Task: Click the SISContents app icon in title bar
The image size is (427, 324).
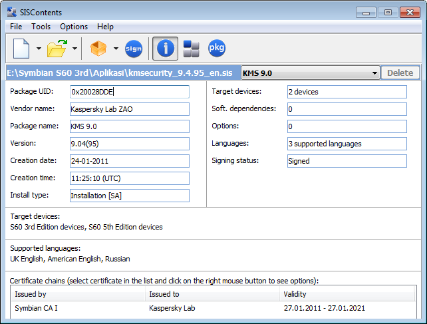Action: pos(12,12)
